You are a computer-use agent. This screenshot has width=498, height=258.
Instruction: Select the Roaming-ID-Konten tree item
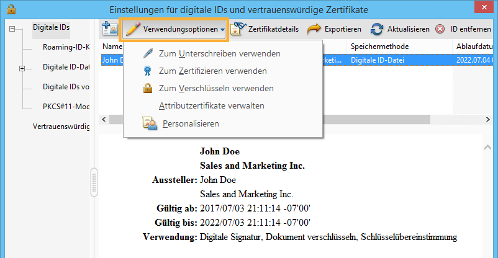tap(66, 47)
